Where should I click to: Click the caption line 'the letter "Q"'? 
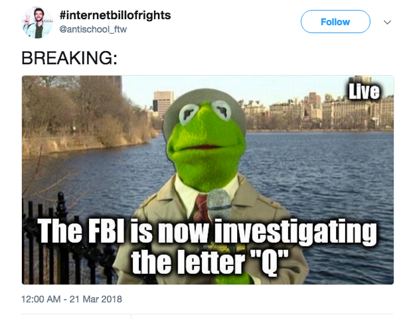(209, 262)
